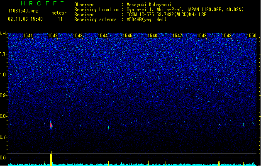Click time marker 1541

pyautogui.click(x=28, y=36)
